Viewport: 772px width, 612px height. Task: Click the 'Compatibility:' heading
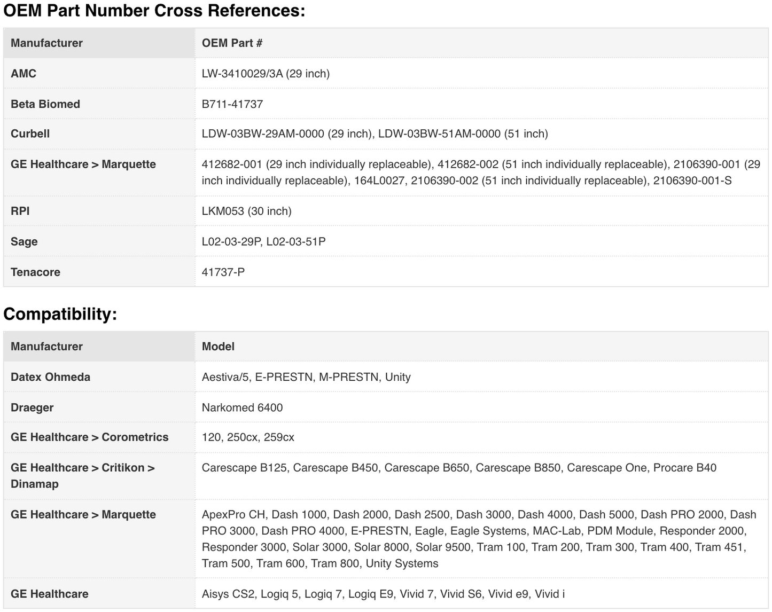point(60,314)
